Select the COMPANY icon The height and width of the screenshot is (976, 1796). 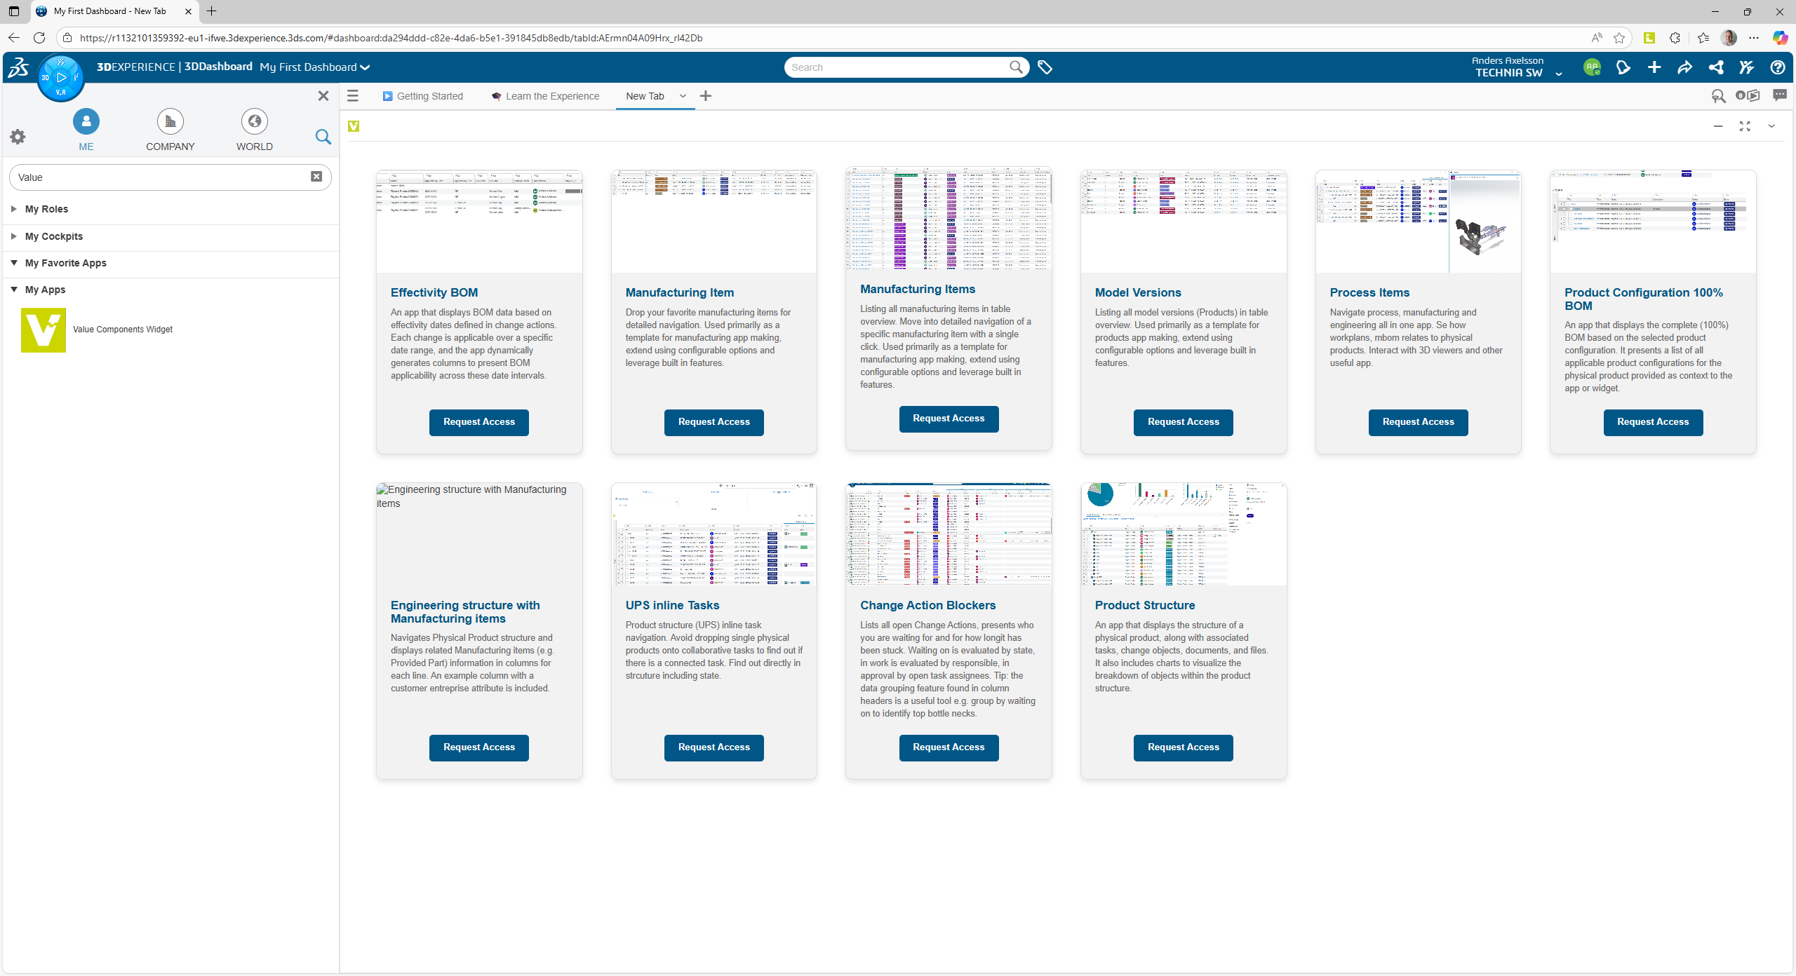pos(170,122)
